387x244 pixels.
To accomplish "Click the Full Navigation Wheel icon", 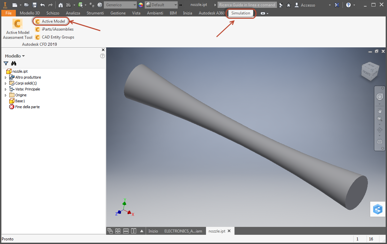I will coord(380,97).
